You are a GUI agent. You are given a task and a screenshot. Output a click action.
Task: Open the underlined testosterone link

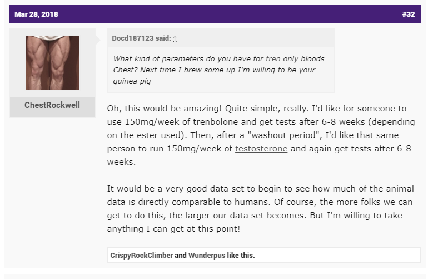point(261,149)
